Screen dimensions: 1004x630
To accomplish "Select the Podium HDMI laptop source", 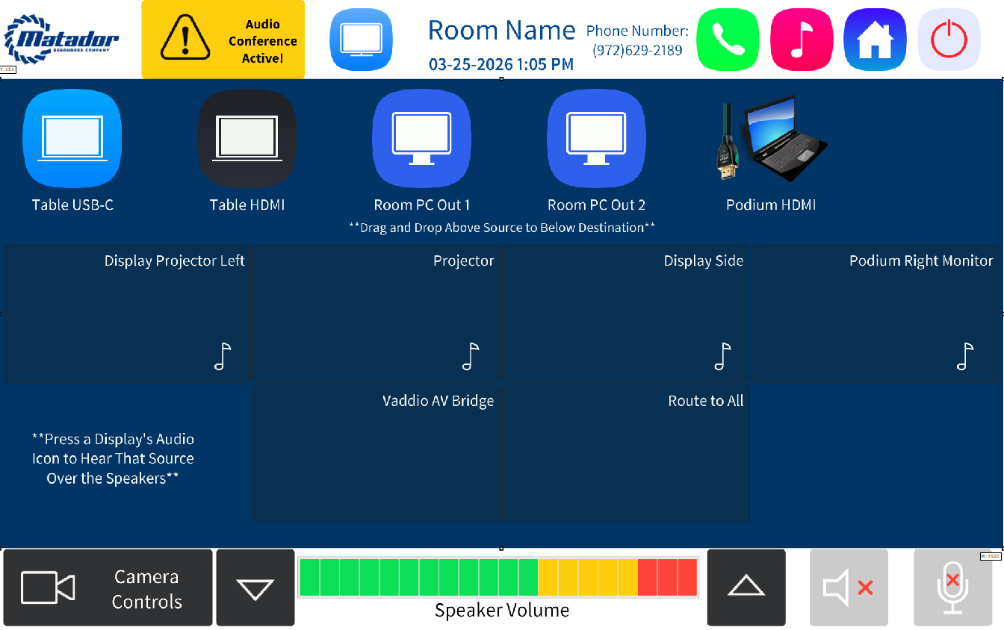I will pyautogui.click(x=772, y=139).
